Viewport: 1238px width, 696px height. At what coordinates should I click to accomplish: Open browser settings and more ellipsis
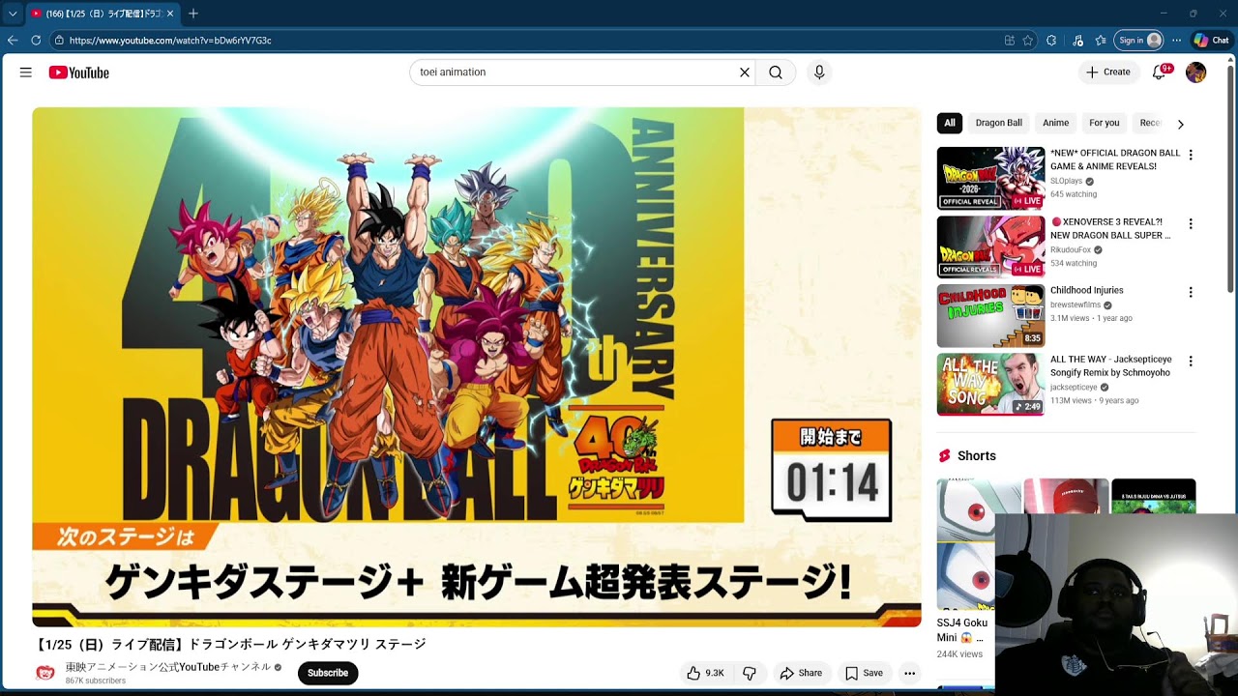tap(1176, 41)
